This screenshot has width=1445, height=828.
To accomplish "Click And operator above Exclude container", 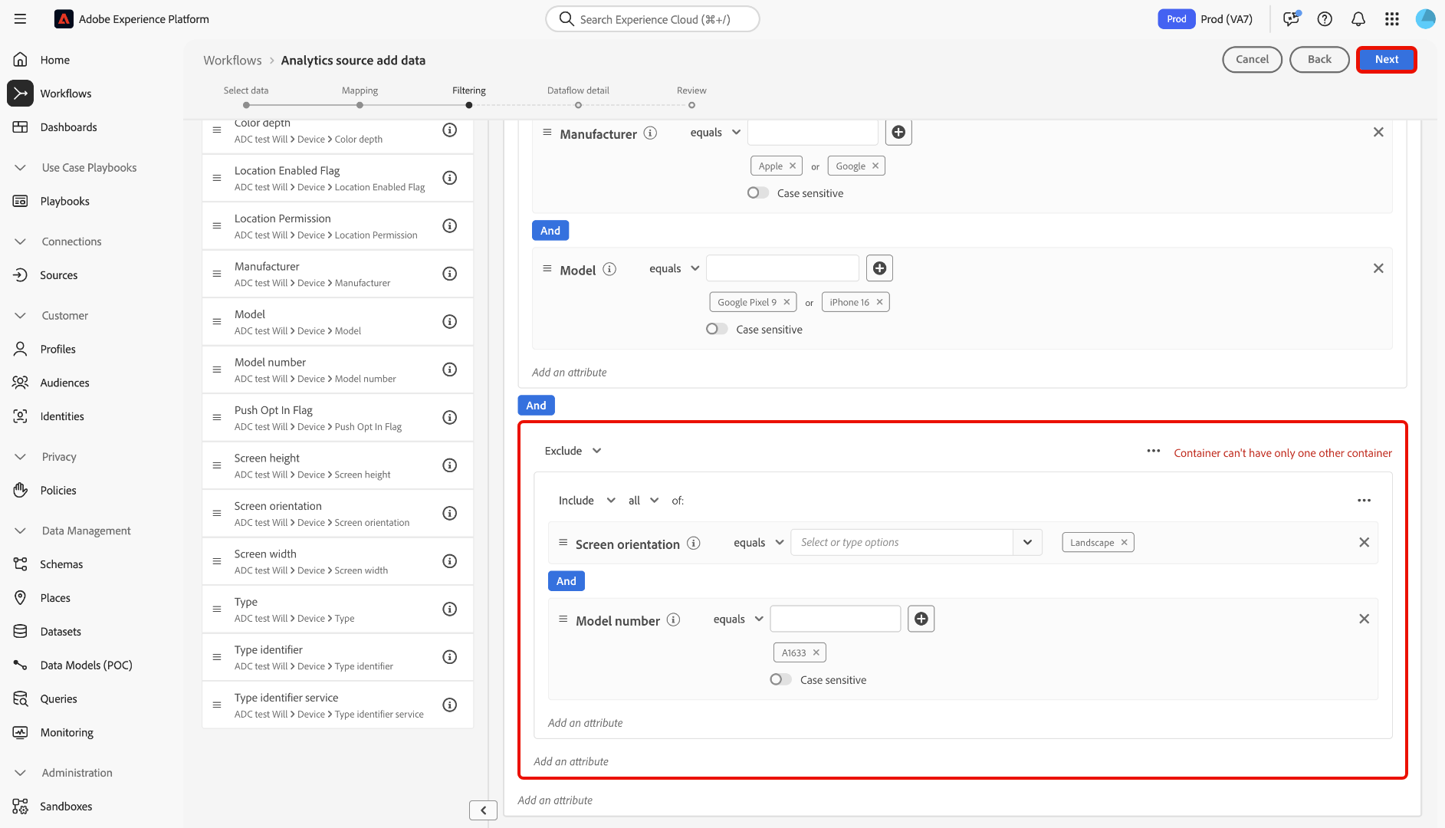I will [536, 406].
